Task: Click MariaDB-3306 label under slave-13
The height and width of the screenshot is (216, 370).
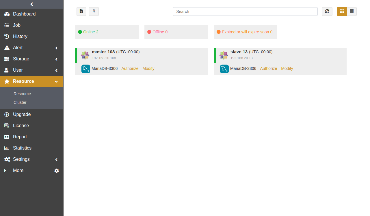Action: [x=243, y=68]
